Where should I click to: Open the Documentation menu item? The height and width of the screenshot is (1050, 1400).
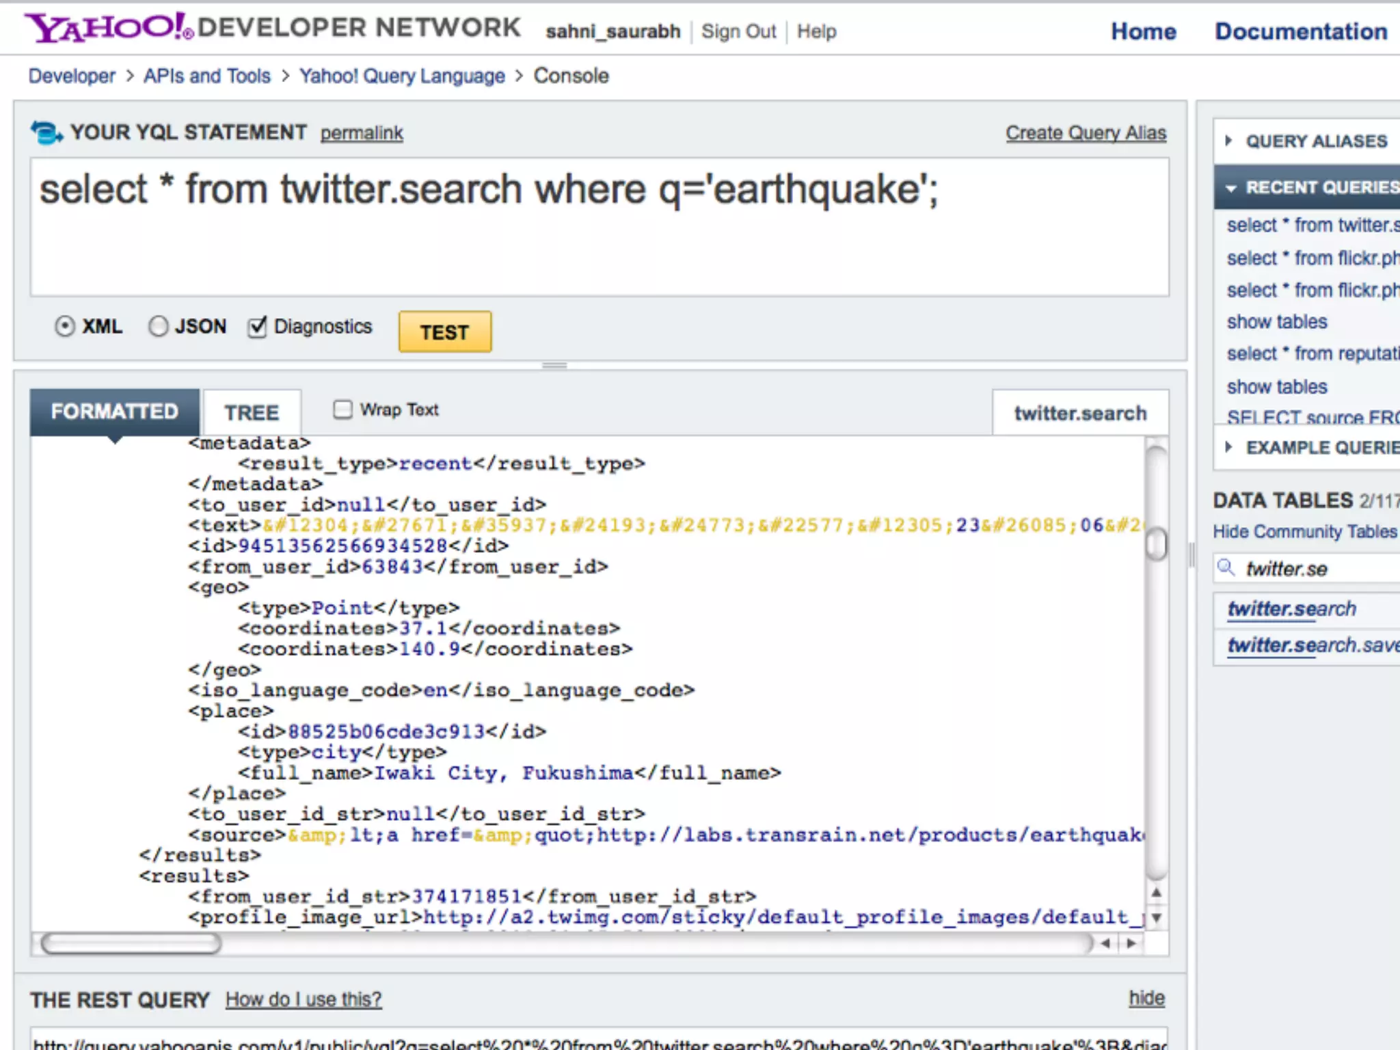pos(1300,31)
